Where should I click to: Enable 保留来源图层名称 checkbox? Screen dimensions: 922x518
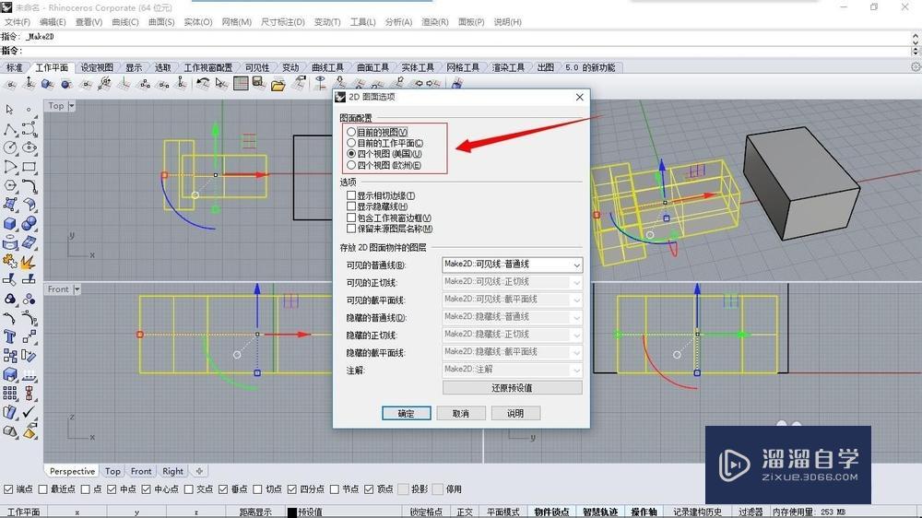(x=351, y=229)
